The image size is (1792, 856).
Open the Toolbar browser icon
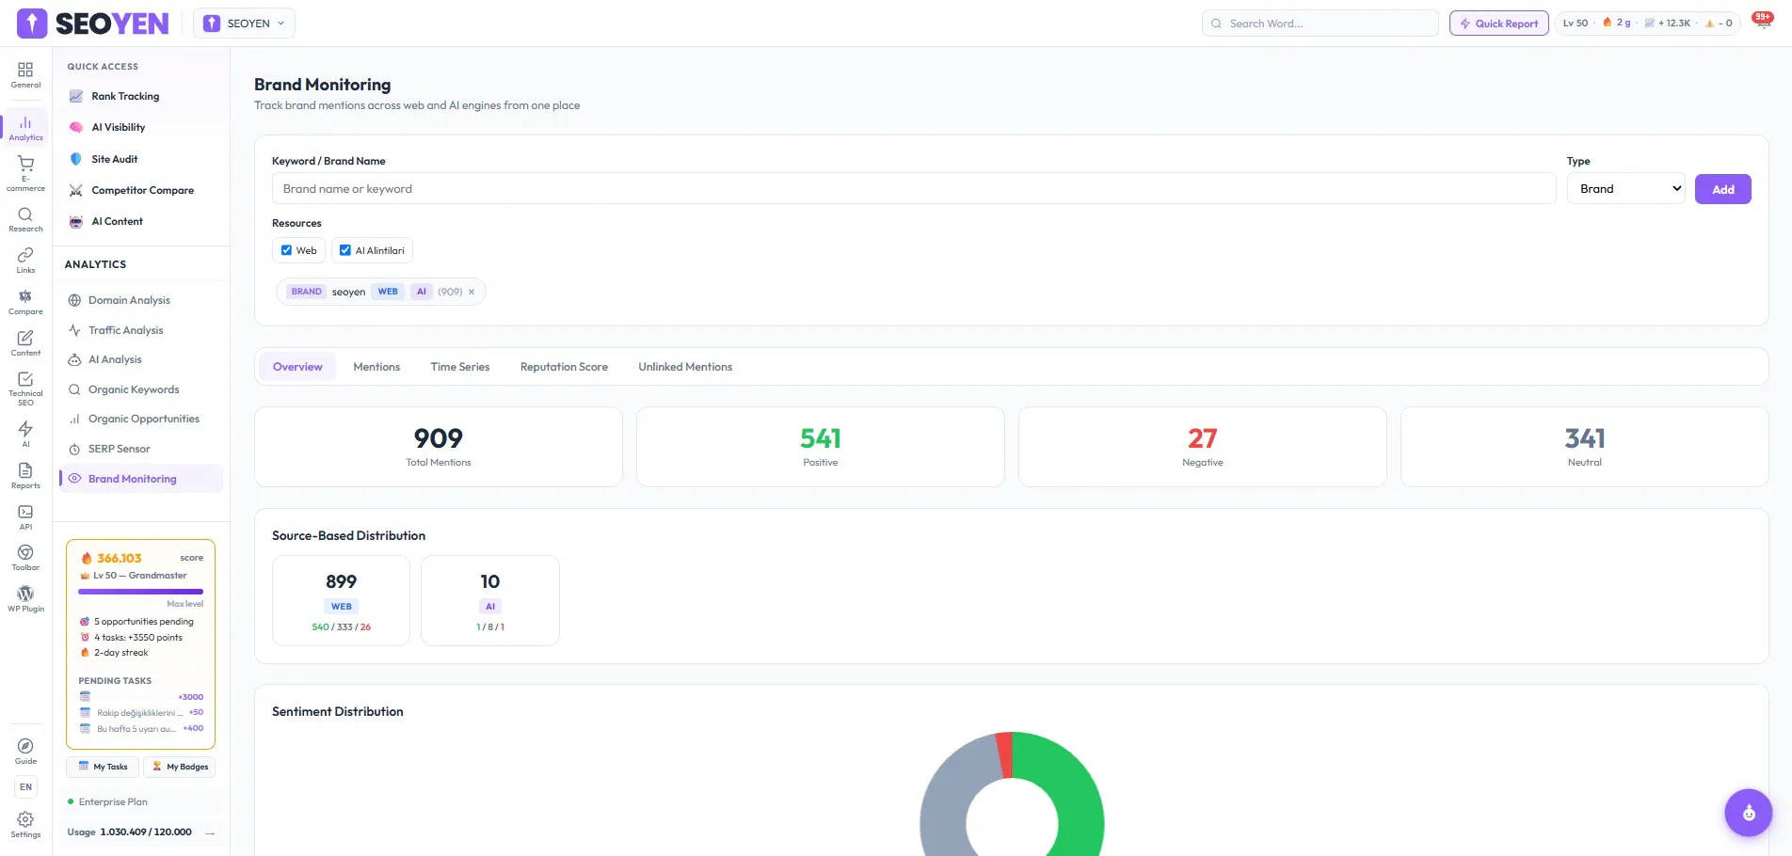click(x=25, y=552)
